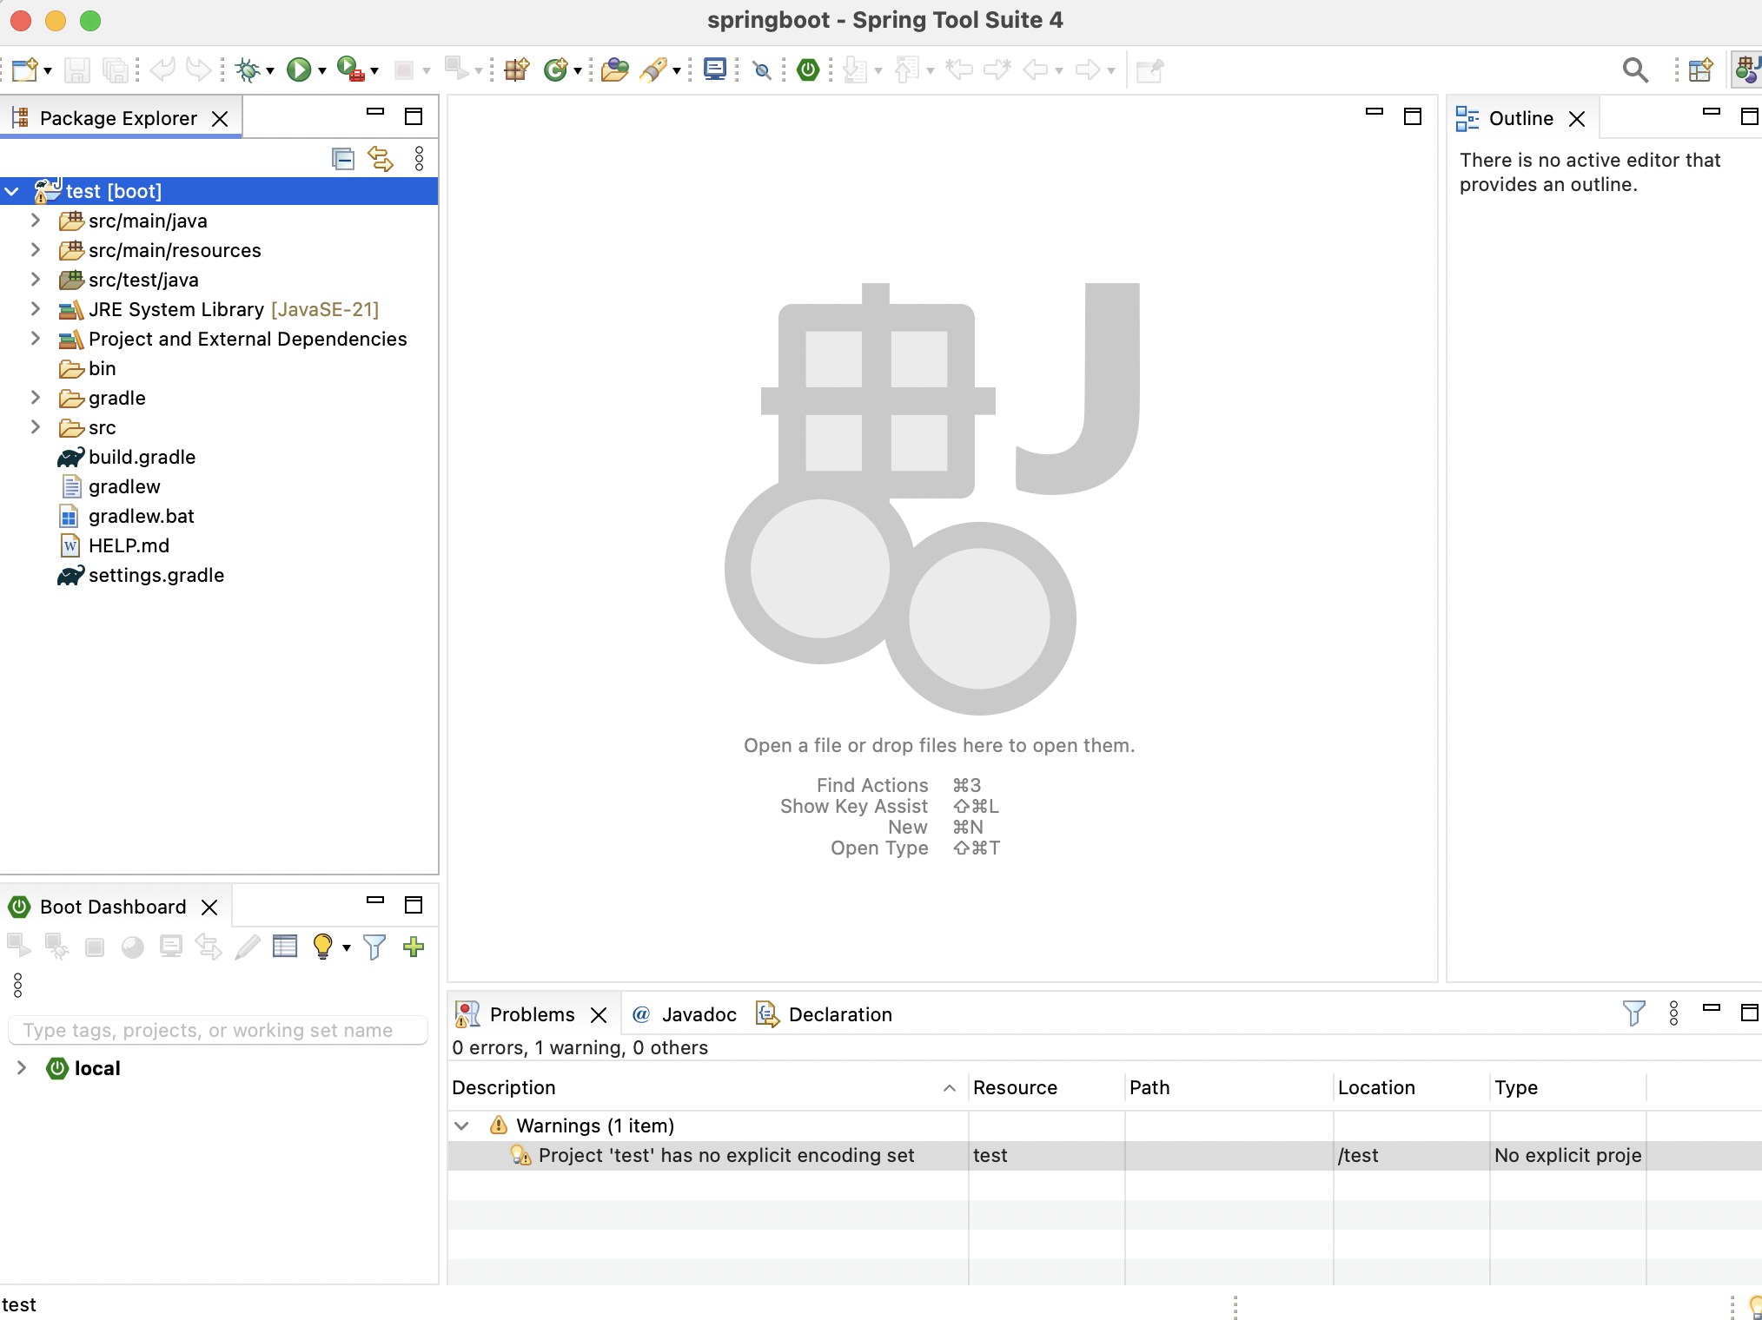The image size is (1762, 1320).
Task: Click filter funnel icon in Problems view
Action: pos(1633,1013)
